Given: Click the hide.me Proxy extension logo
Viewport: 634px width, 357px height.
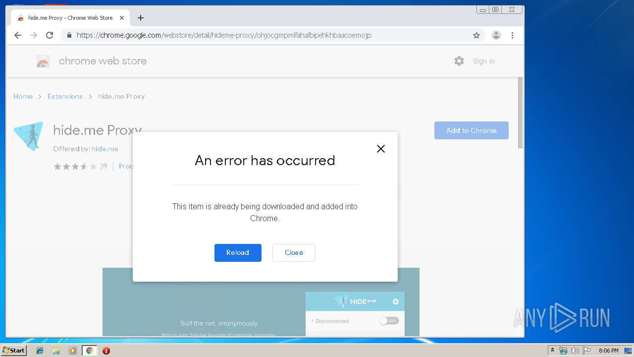Looking at the screenshot, I should click(28, 136).
